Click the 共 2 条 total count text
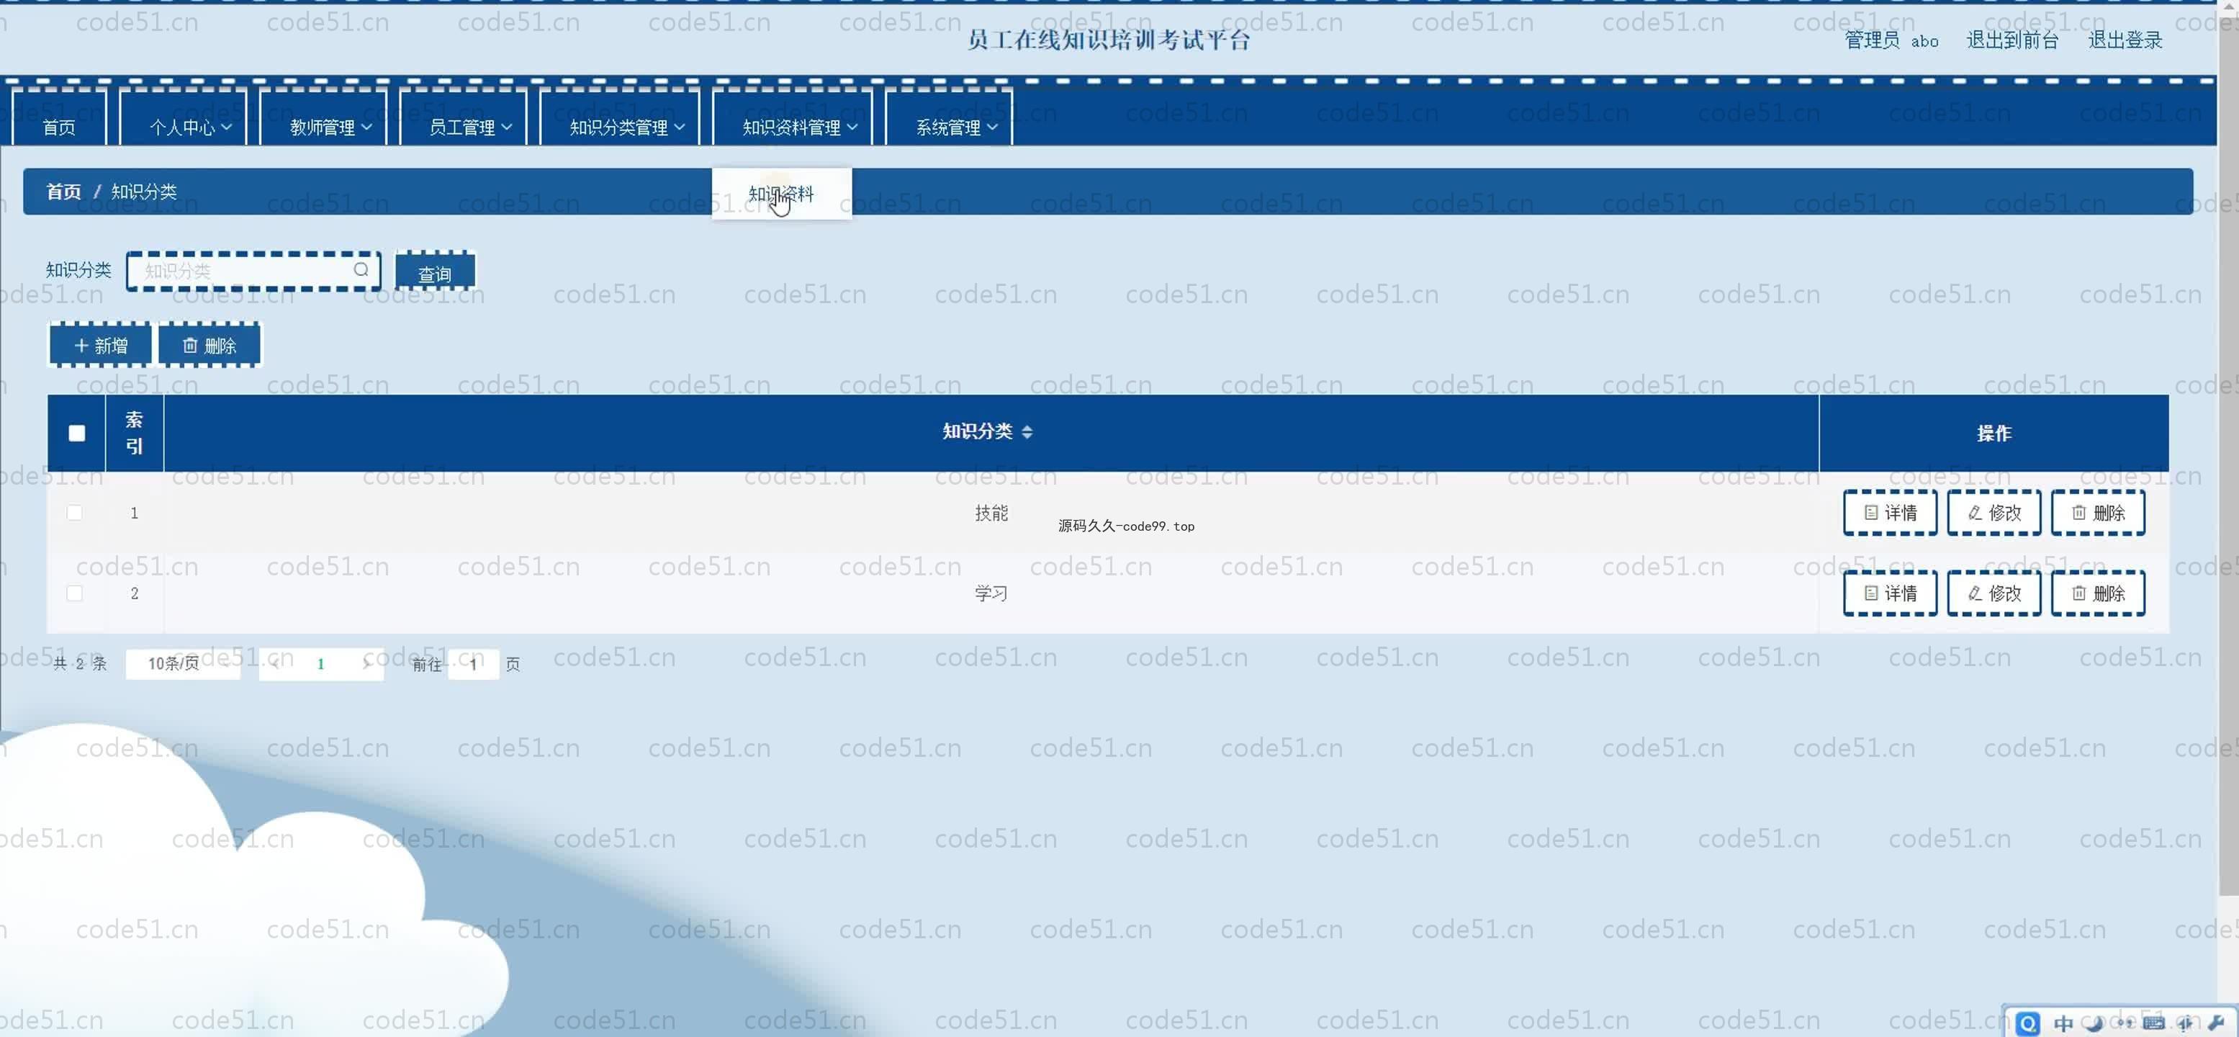Viewport: 2239px width, 1037px height. (80, 663)
